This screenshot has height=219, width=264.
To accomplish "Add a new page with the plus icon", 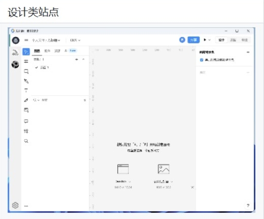I will pos(77,59).
